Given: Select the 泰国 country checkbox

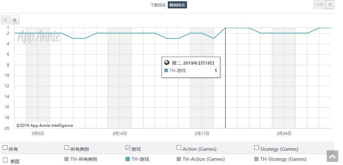Looking at the screenshot, I should [5, 160].
